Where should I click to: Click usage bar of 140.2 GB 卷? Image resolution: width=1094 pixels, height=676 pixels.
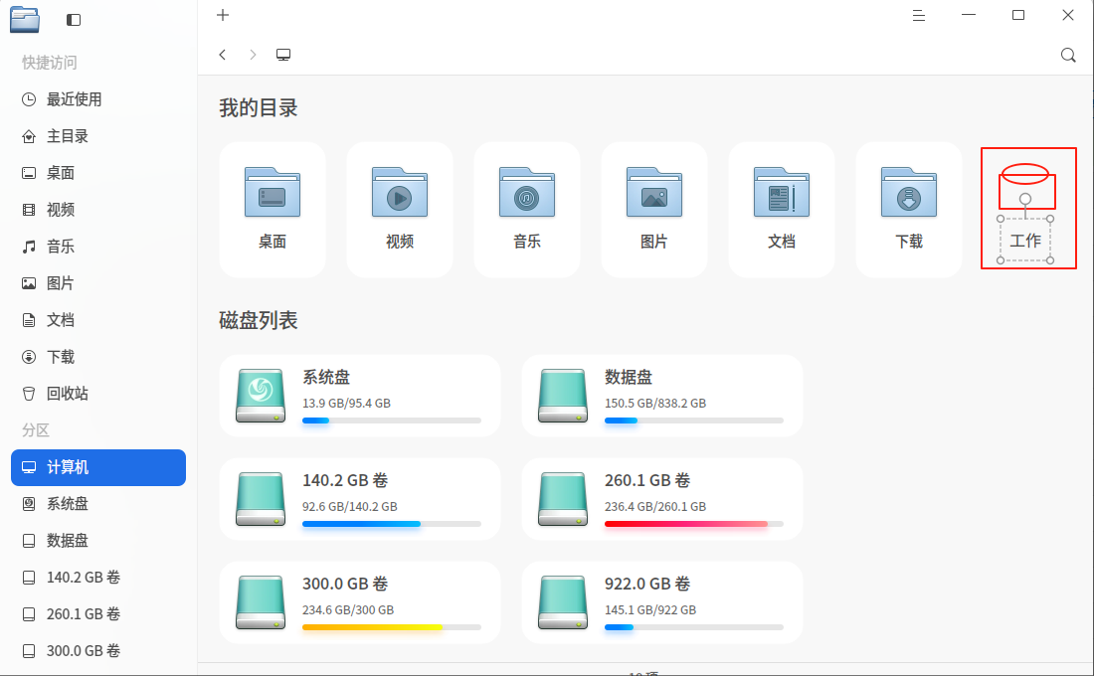point(392,524)
